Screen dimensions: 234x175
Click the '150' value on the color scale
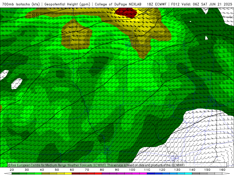click(207, 170)
